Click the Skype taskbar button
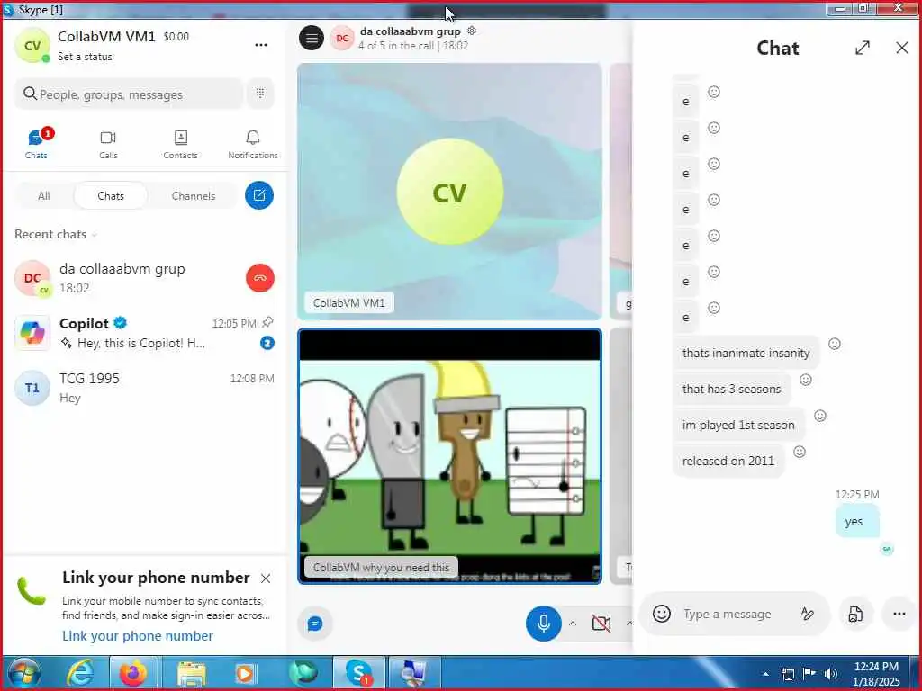Image resolution: width=922 pixels, height=691 pixels. (x=358, y=673)
